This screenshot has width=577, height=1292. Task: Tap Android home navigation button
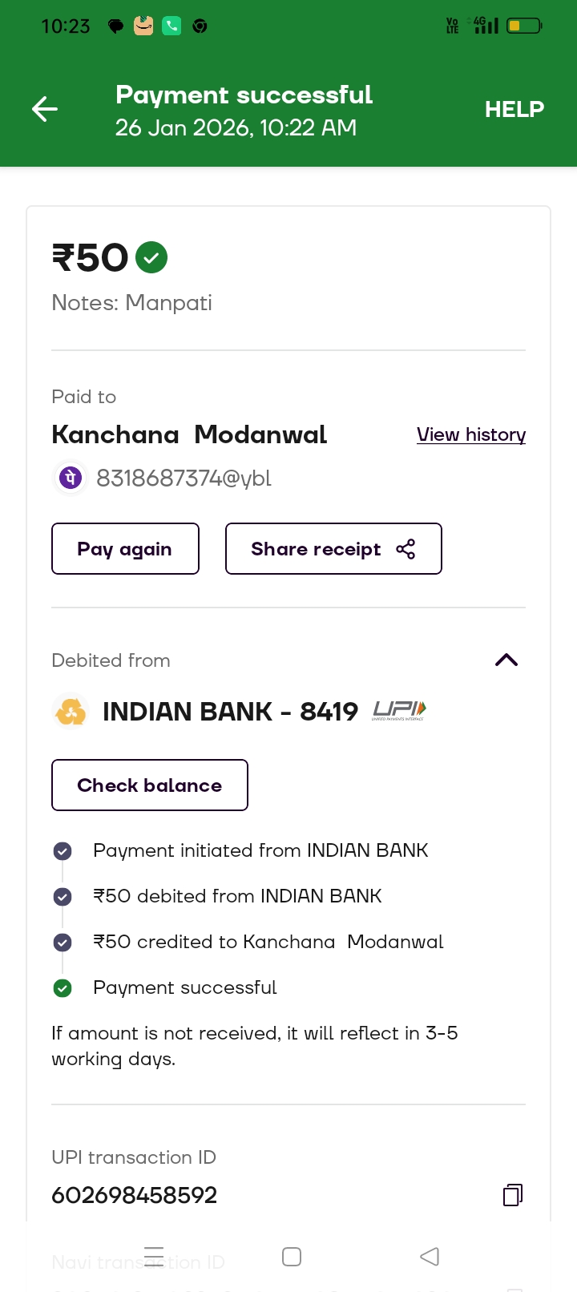(x=292, y=1256)
